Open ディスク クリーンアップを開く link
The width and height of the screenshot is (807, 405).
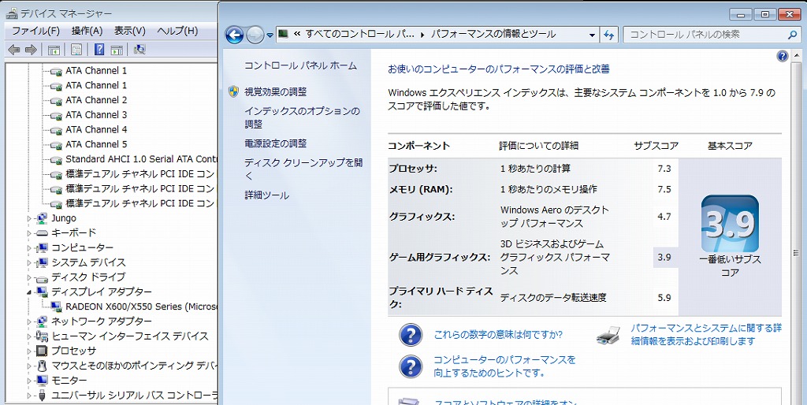[303, 169]
